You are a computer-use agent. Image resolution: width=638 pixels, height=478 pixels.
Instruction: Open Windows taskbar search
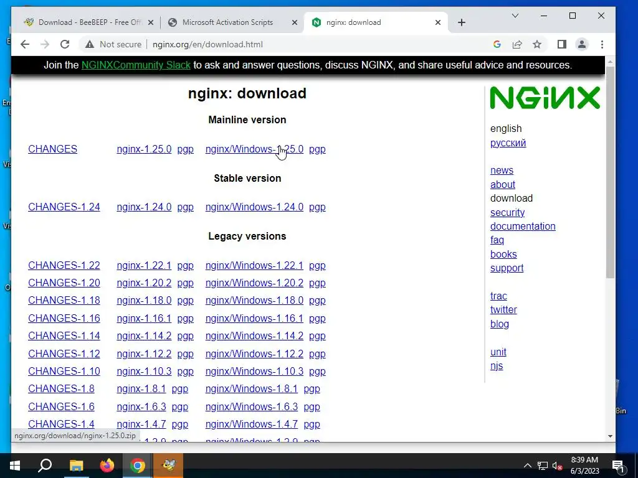[x=45, y=466]
